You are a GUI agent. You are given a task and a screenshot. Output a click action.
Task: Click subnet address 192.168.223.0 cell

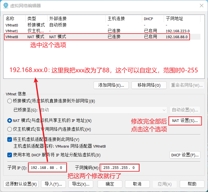[178, 31]
